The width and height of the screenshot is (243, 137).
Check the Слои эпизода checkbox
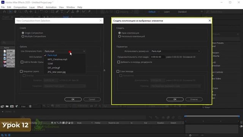[118, 72]
